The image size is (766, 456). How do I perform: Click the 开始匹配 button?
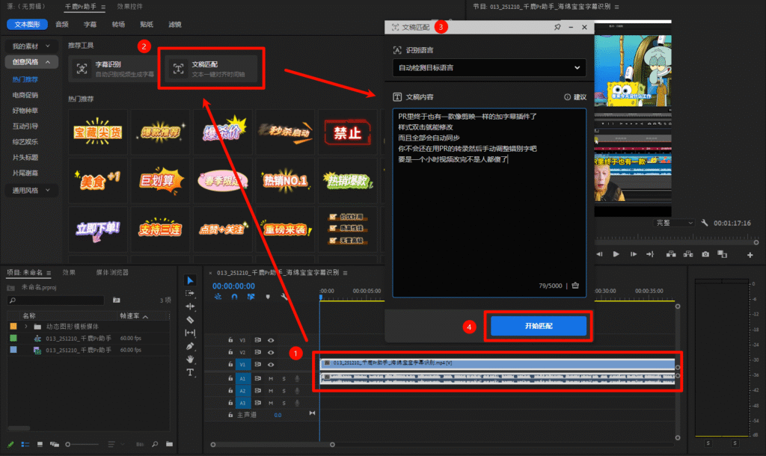click(x=538, y=326)
